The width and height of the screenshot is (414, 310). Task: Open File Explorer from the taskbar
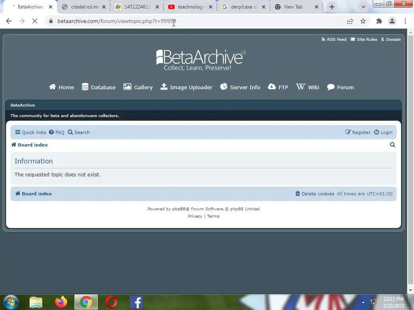36,302
